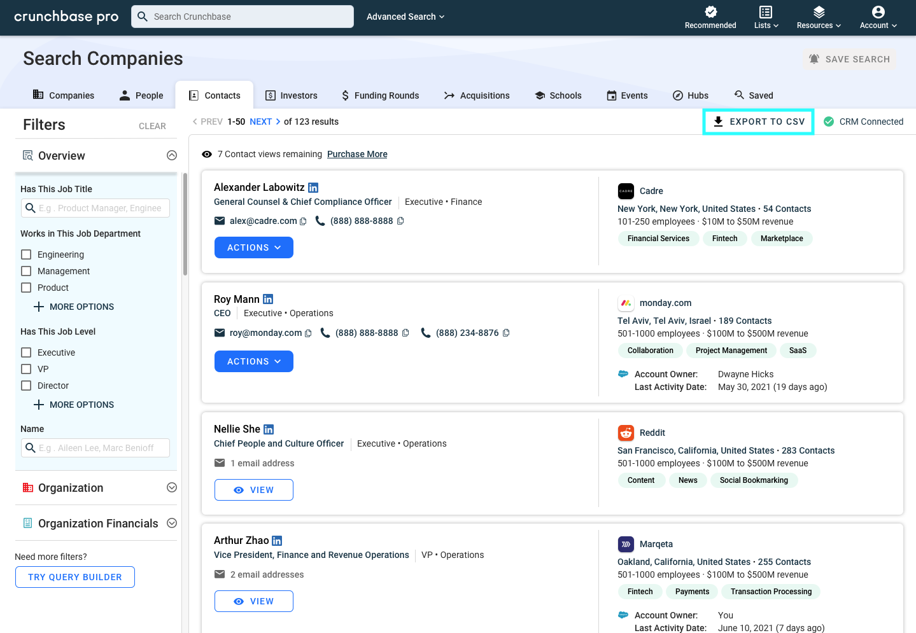Go to NEXT page of results
Viewport: 916px width, 633px height.
[x=265, y=122]
